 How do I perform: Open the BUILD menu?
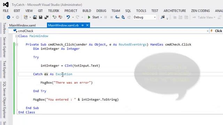[x=87, y=11]
